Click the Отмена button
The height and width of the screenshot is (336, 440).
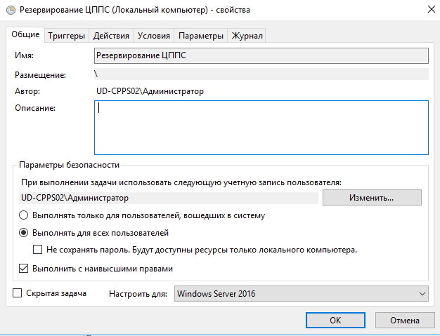[x=405, y=320]
